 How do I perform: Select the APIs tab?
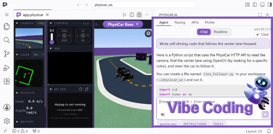pyautogui.click(x=195, y=23)
